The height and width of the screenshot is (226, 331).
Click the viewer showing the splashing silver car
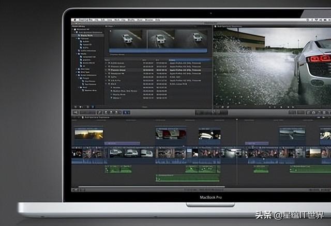pyautogui.click(x=273, y=66)
